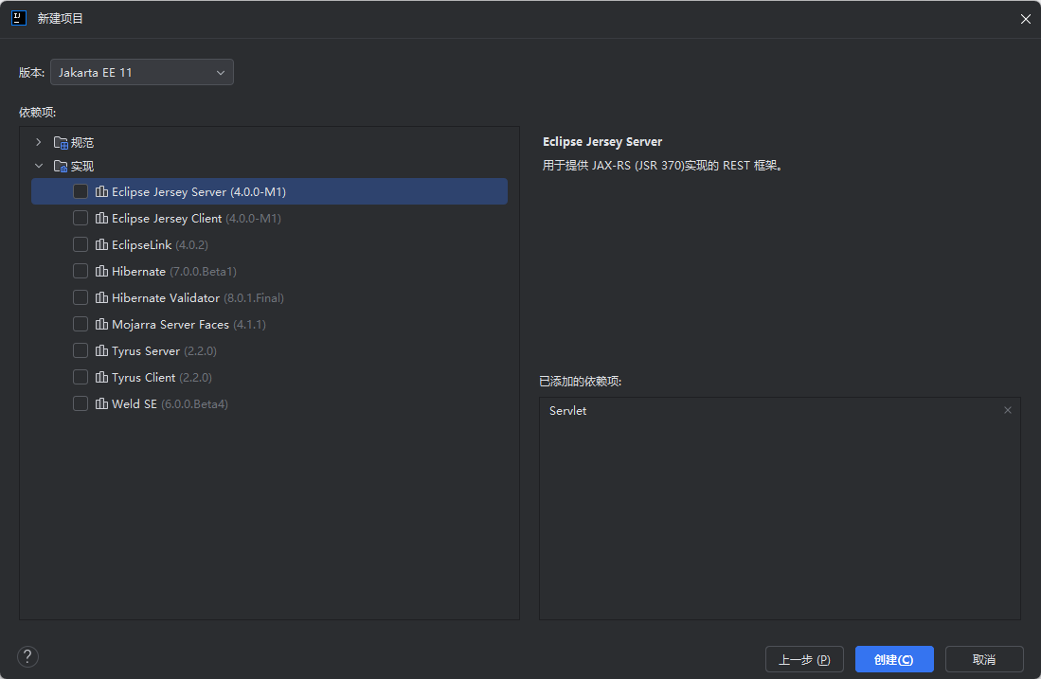Click the Weld SE library icon
This screenshot has width=1041, height=679.
101,403
